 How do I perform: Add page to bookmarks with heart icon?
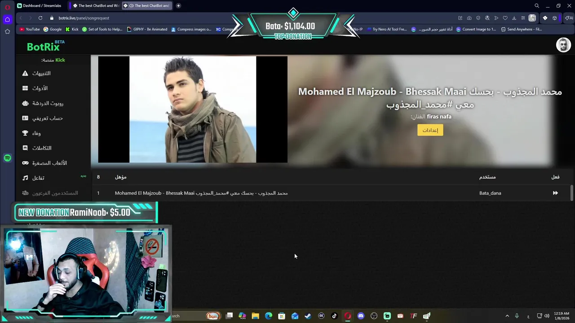pyautogui.click(x=505, y=18)
